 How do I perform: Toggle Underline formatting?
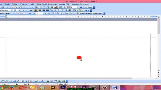click(x=31, y=10)
